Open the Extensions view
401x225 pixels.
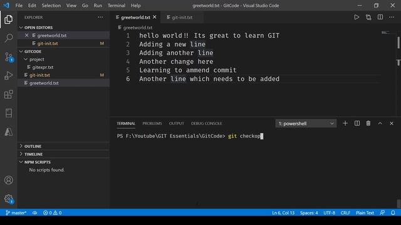[x=8, y=94]
